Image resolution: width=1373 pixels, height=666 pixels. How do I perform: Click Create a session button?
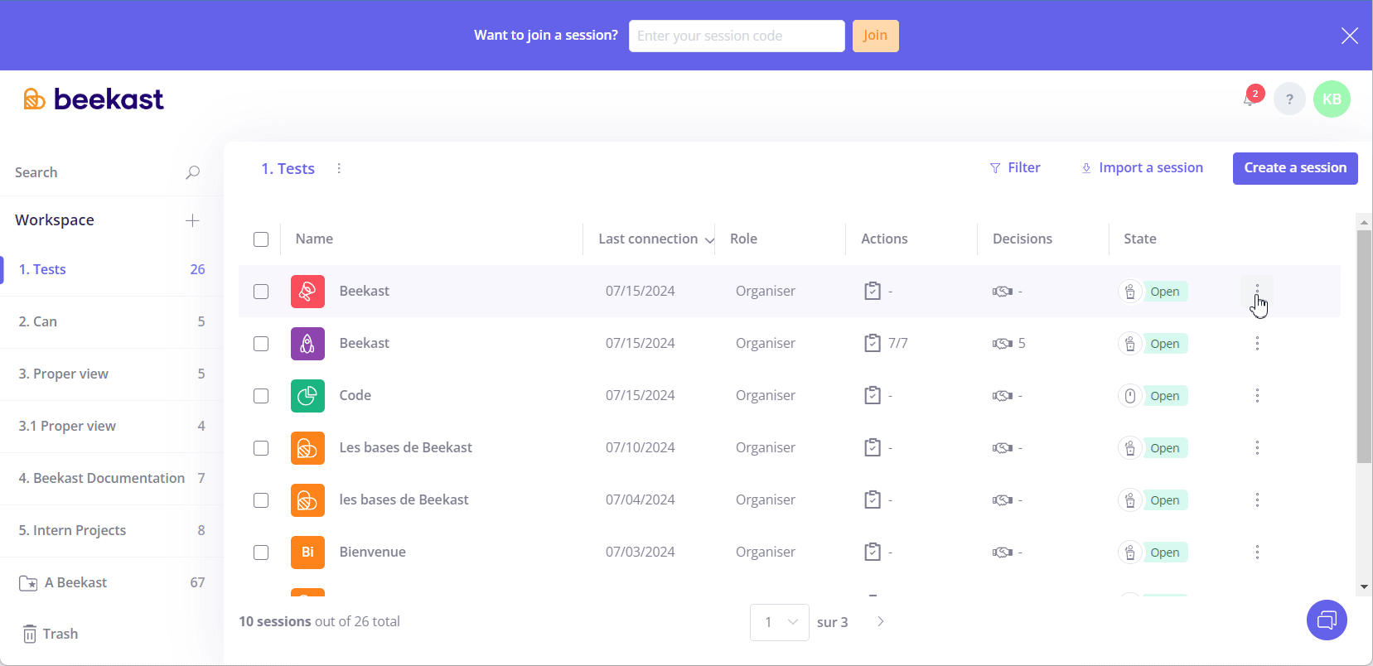coord(1295,168)
